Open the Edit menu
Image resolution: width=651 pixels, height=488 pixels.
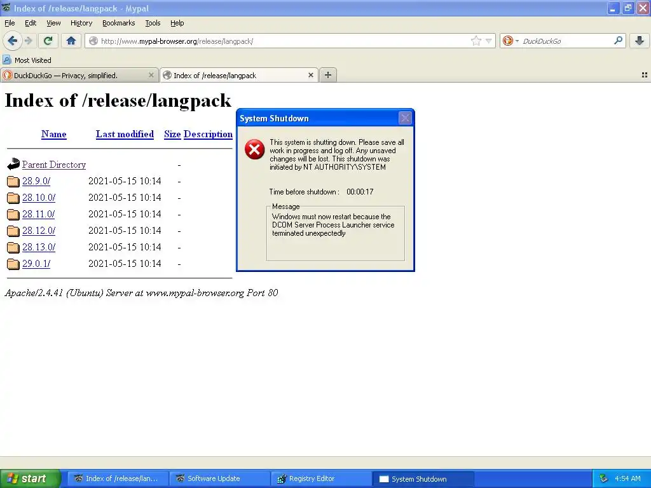point(31,23)
